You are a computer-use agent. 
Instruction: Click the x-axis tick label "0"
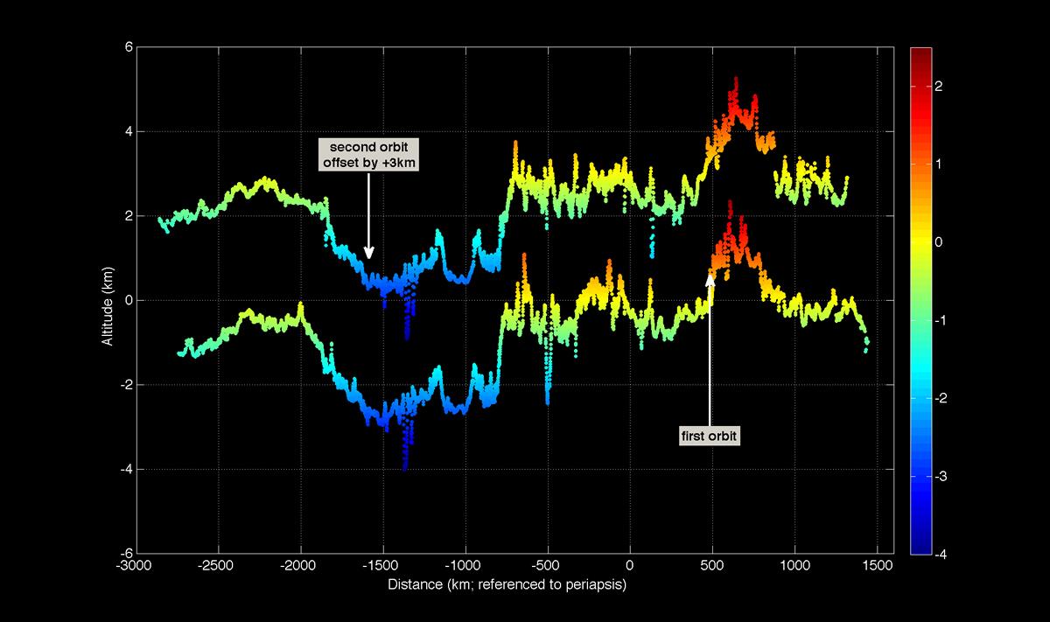[629, 564]
